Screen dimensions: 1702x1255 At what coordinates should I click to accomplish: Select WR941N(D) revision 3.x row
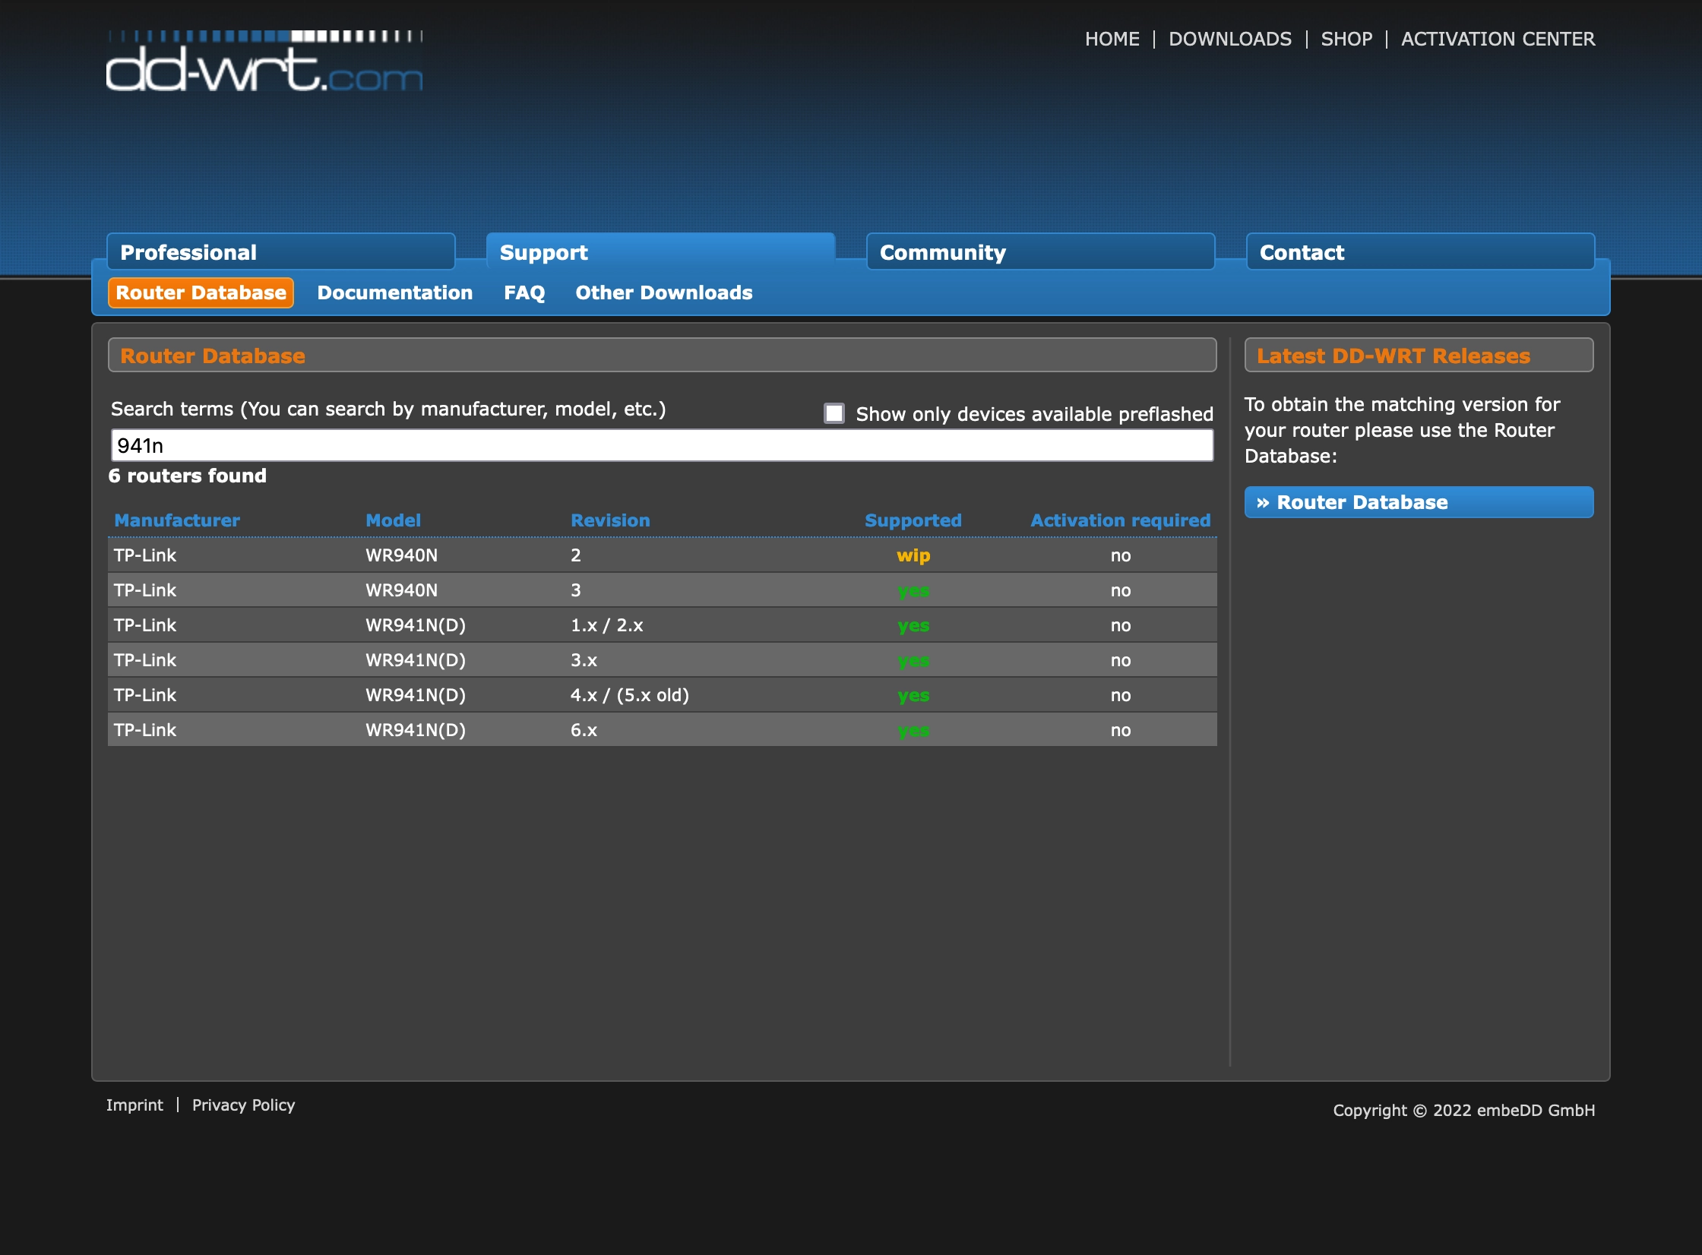coord(662,660)
